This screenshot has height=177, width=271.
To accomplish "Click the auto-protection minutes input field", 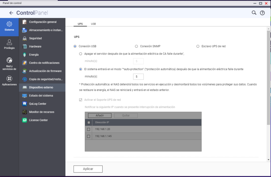I will coord(138,77).
